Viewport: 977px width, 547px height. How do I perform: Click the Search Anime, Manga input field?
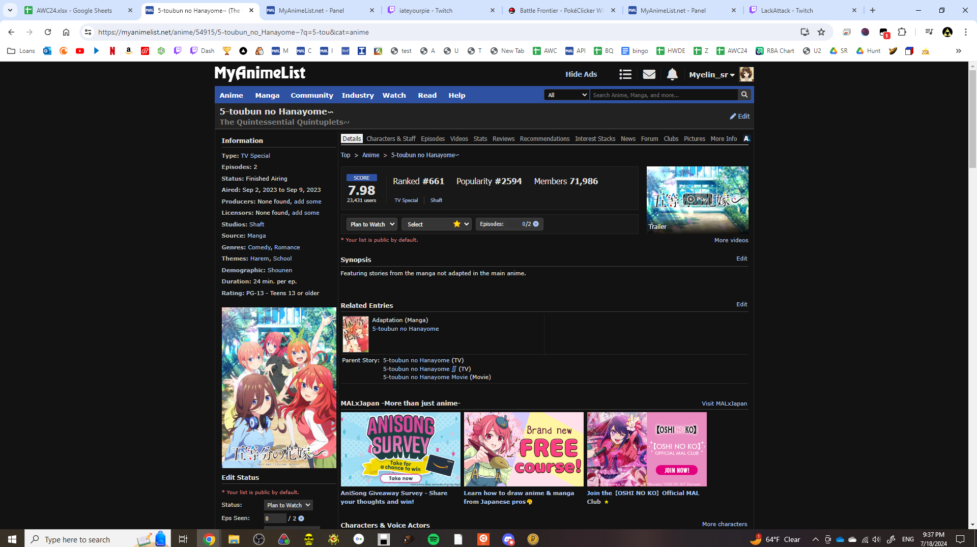coord(664,95)
